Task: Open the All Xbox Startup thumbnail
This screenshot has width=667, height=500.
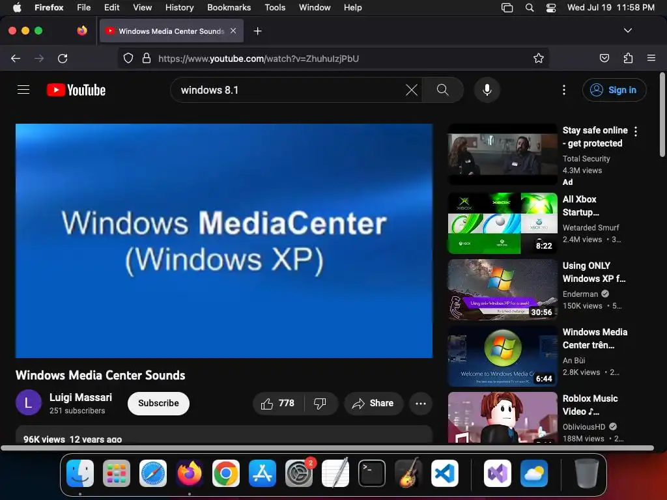Action: pos(502,223)
